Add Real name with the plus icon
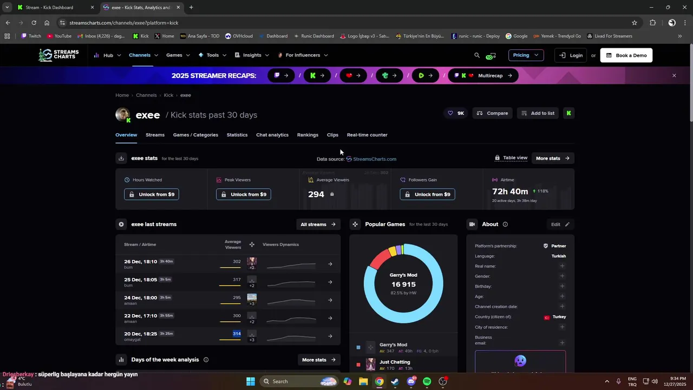The height and width of the screenshot is (390, 693). tap(562, 266)
